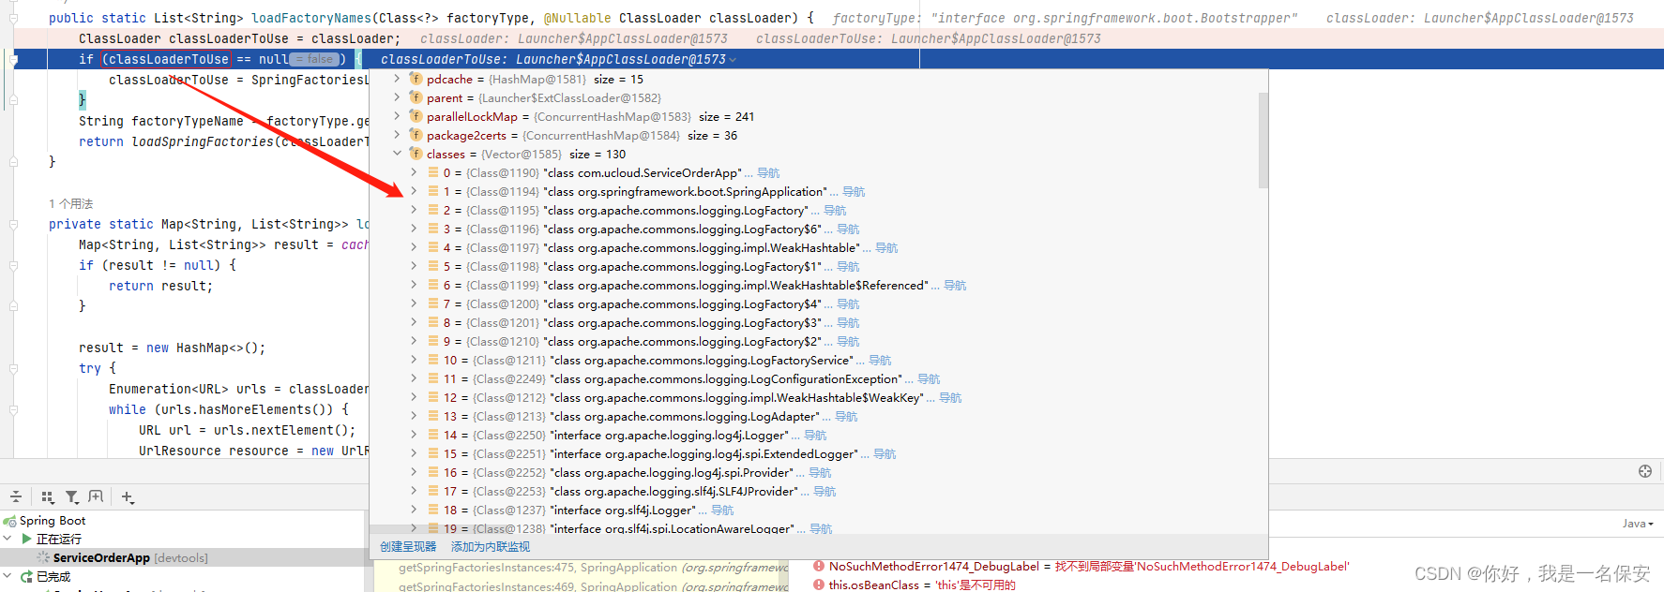The height and width of the screenshot is (592, 1664).
Task: Click 导航 link for SpringApplication class
Action: [x=854, y=192]
